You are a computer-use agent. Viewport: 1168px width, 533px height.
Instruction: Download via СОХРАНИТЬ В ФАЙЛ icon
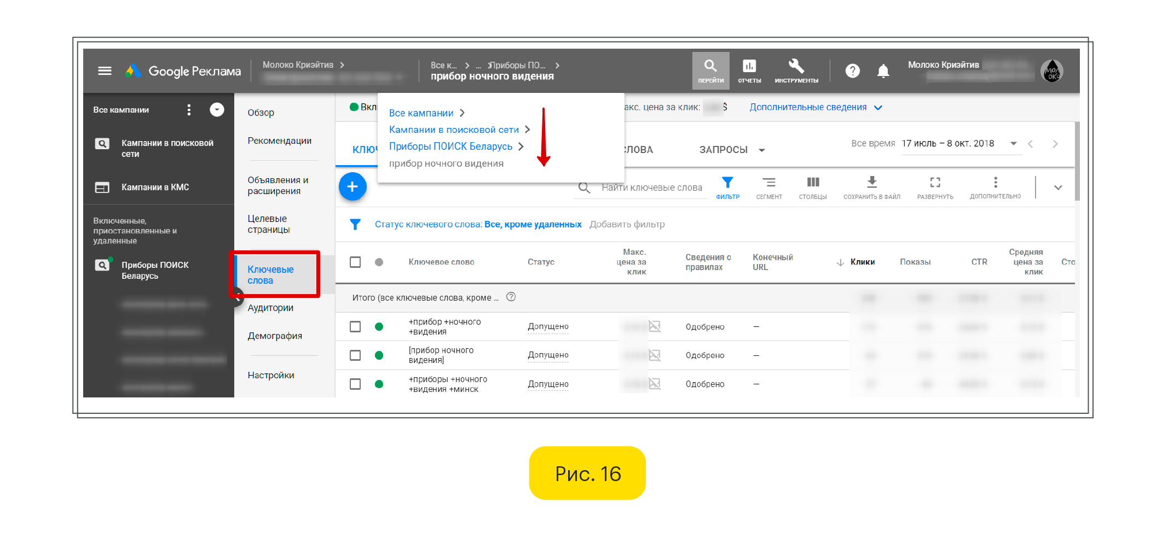pyautogui.click(x=871, y=187)
